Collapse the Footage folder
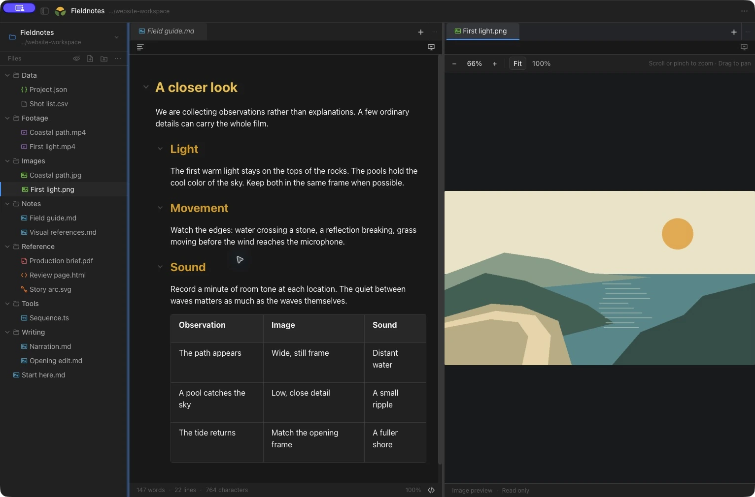Screen dimensions: 755x497 [x=7, y=118]
